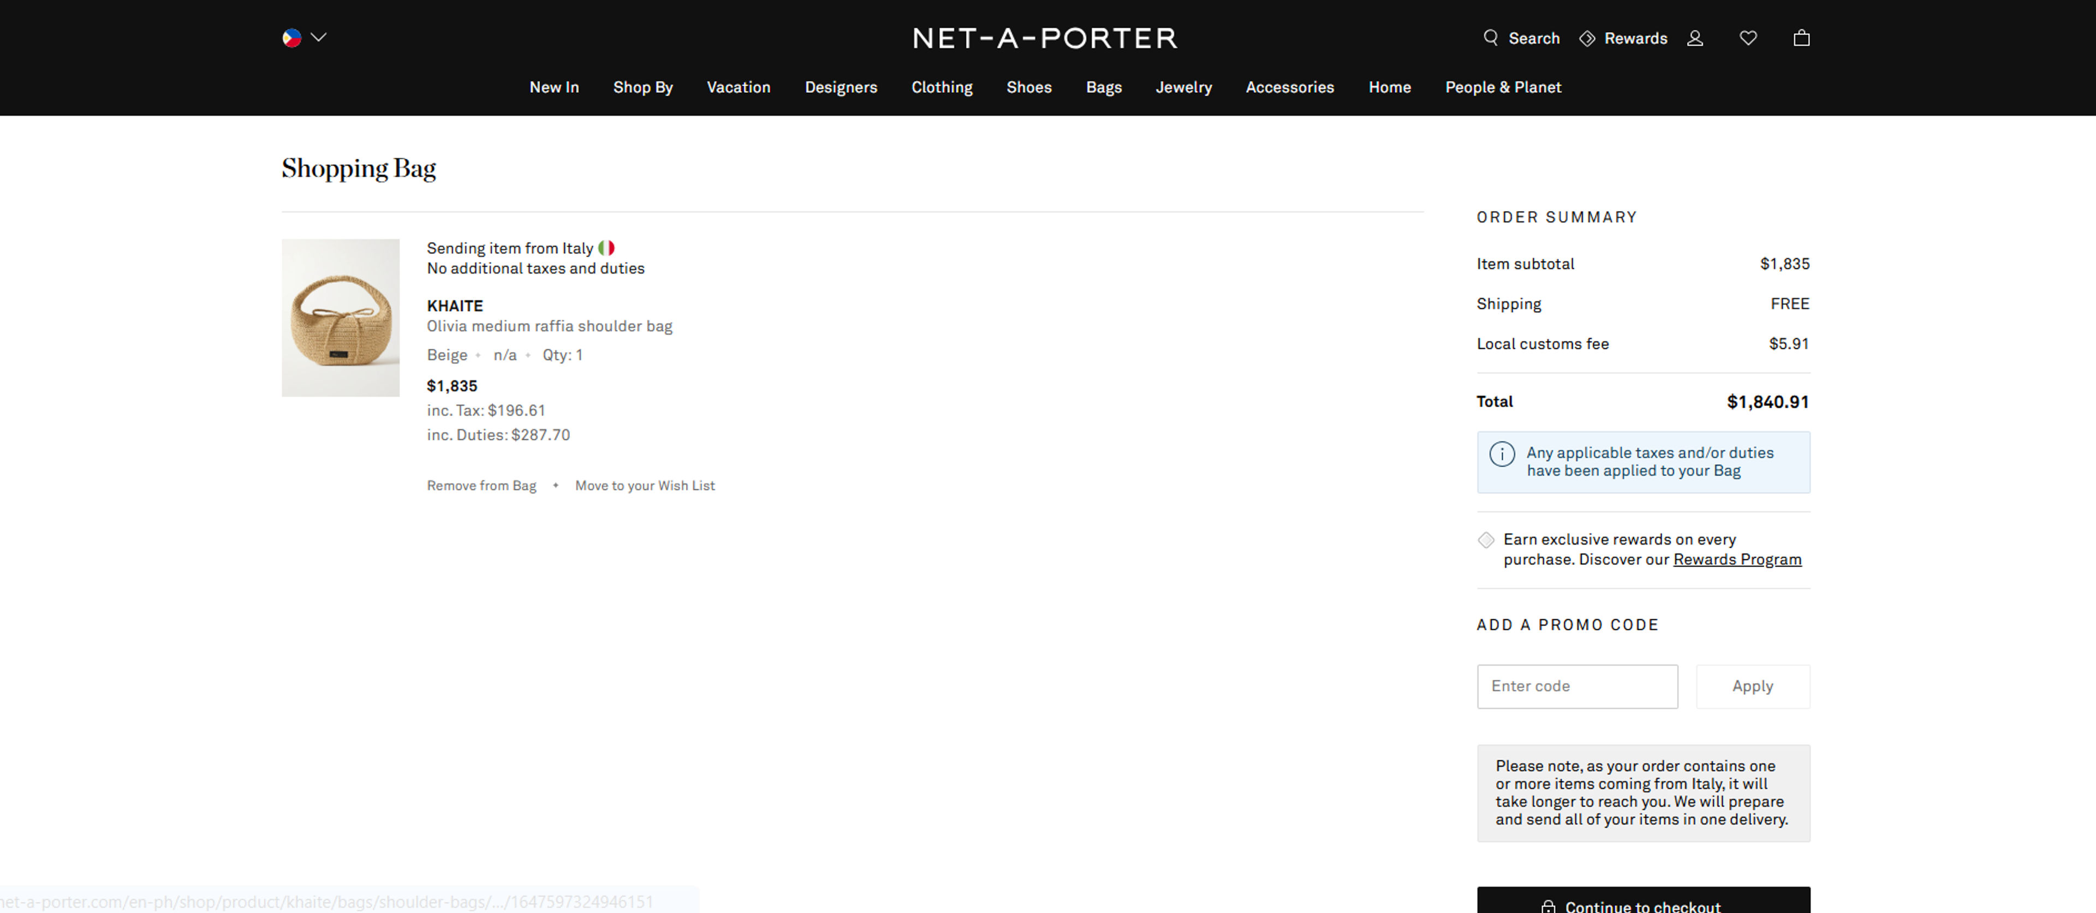This screenshot has height=913, width=2096.
Task: Select the ADD A PROMO CODE heading
Action: pos(1567,625)
